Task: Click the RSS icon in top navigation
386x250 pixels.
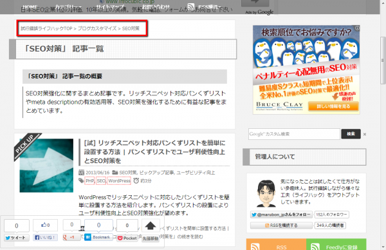Action: (x=191, y=6)
